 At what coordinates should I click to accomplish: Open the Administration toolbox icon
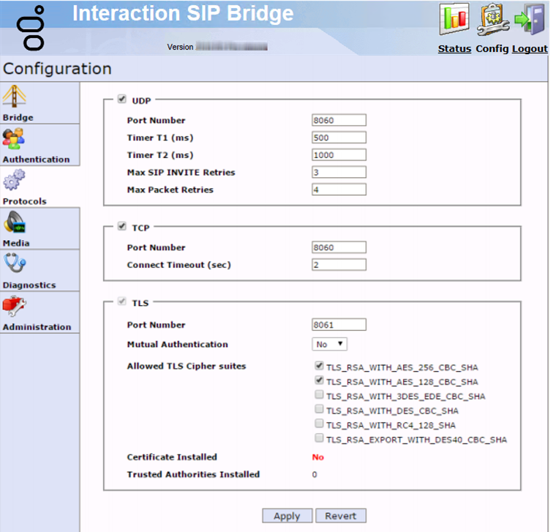(x=15, y=307)
